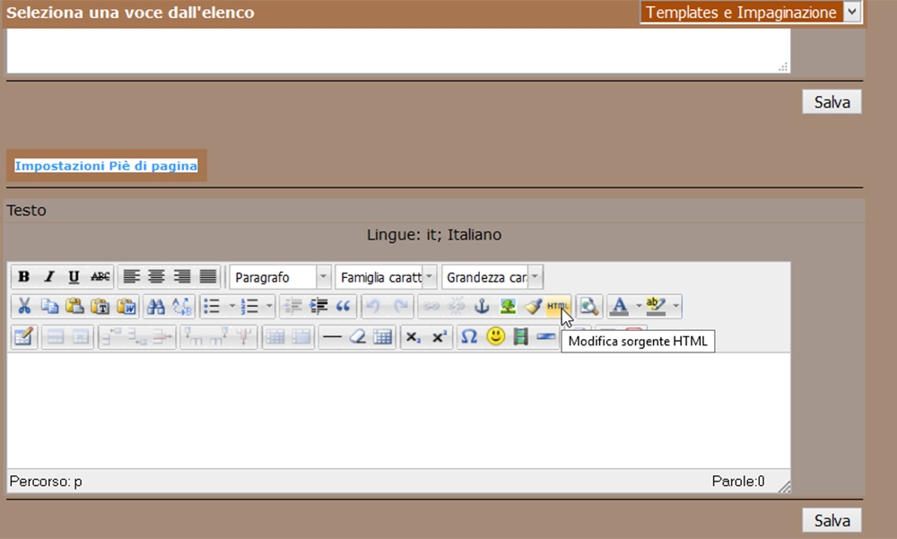Toggle underline formatting

(x=74, y=277)
